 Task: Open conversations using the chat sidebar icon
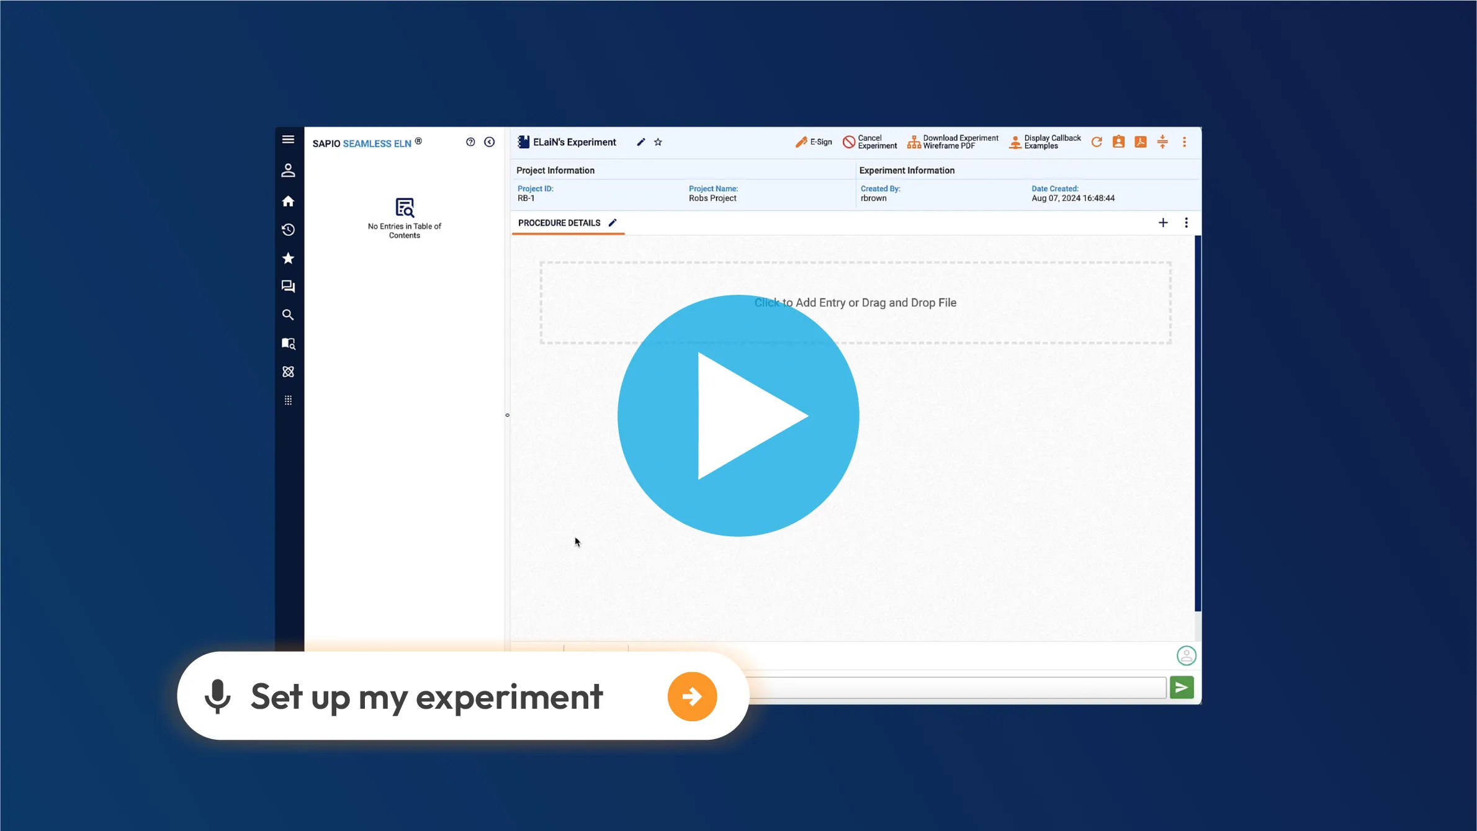point(288,286)
